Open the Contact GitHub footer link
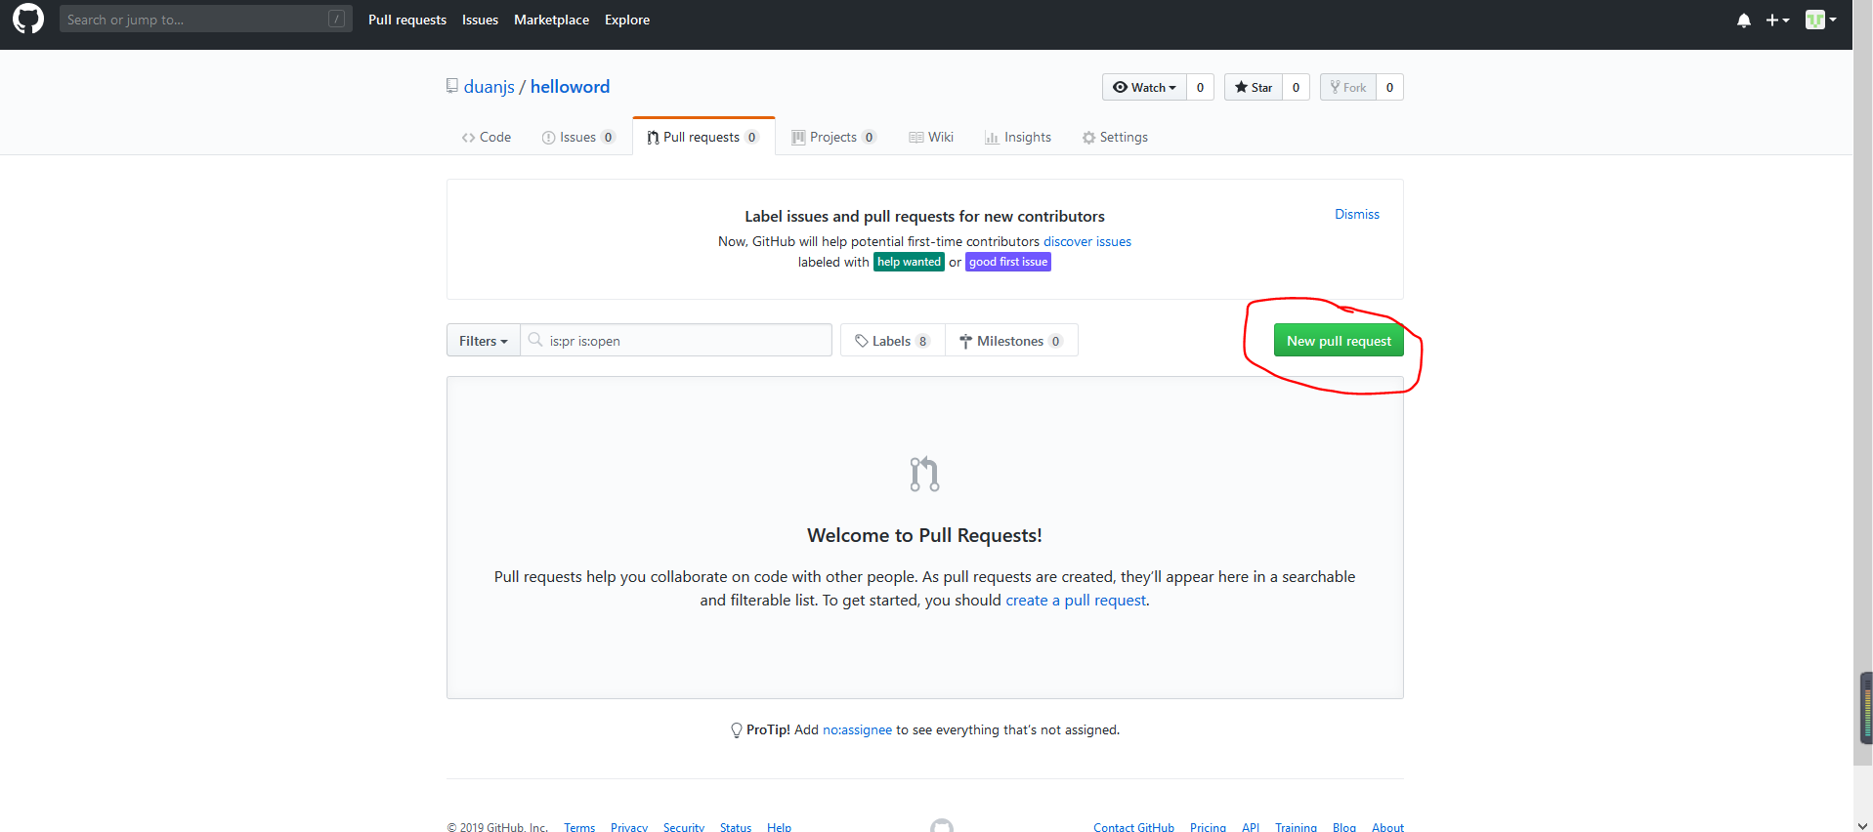The width and height of the screenshot is (1873, 832). coord(1133,827)
